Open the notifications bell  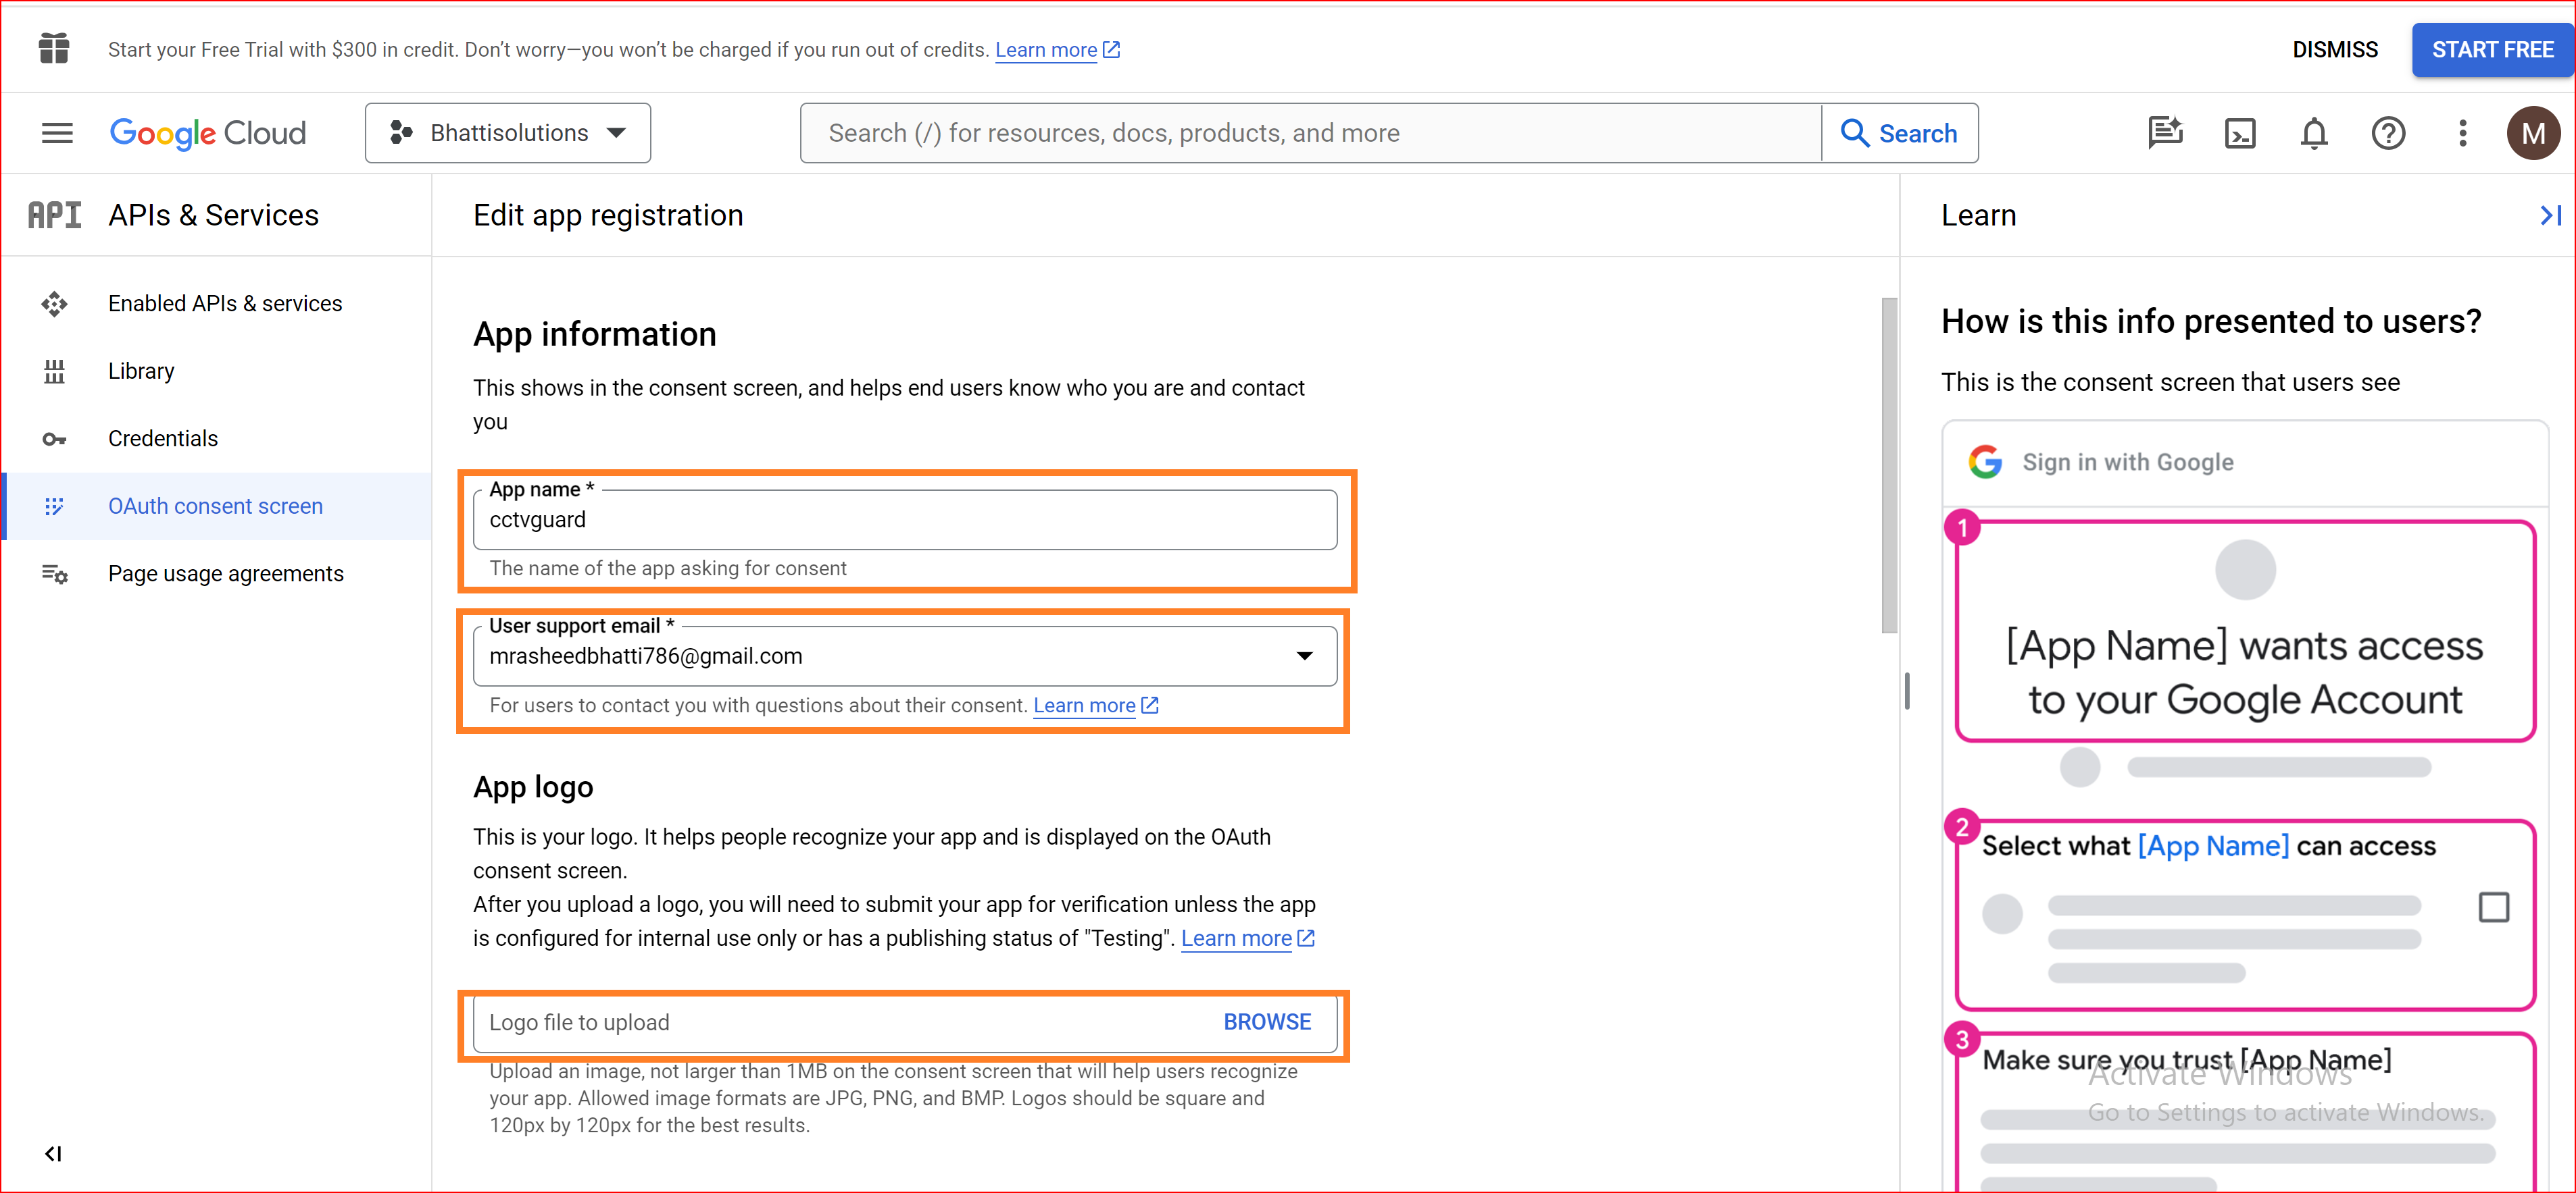pos(2314,133)
